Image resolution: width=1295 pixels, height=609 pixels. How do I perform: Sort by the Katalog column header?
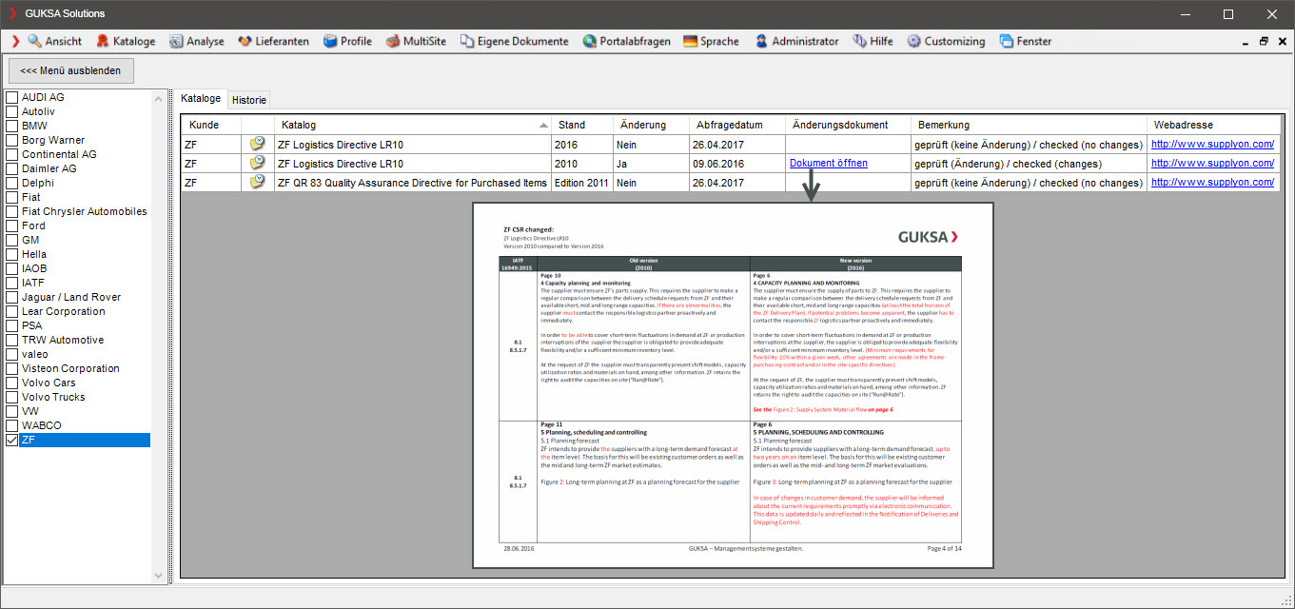point(413,125)
